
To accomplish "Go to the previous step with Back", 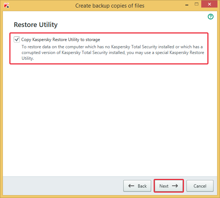I will coord(137,186).
